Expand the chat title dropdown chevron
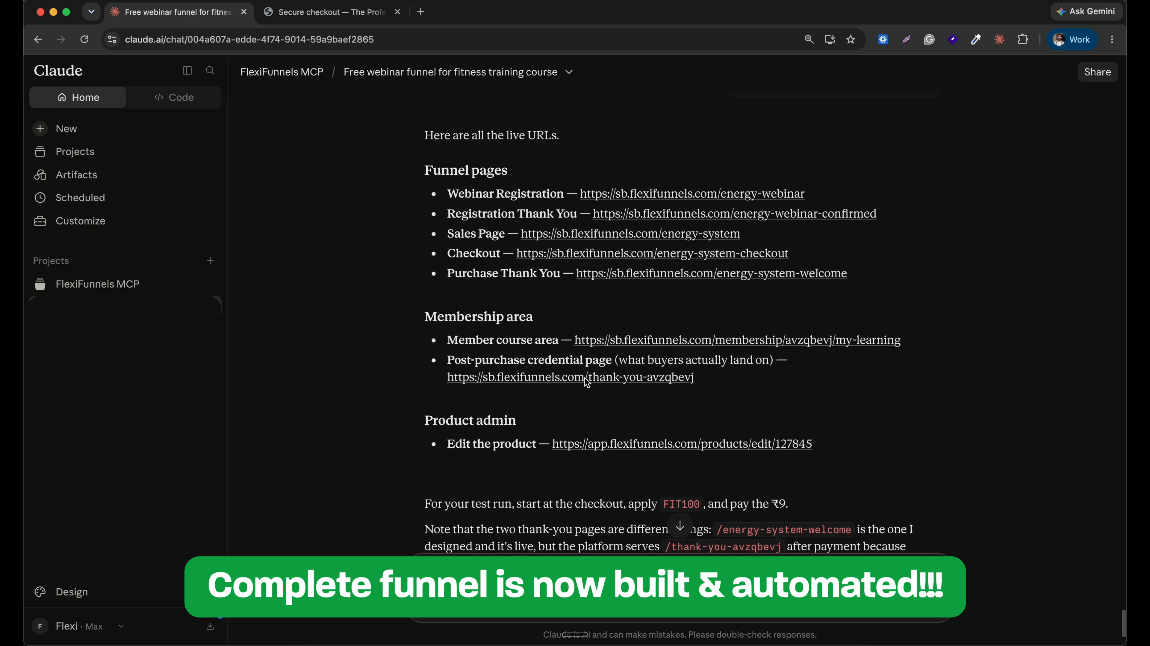This screenshot has height=646, width=1150. (x=569, y=72)
